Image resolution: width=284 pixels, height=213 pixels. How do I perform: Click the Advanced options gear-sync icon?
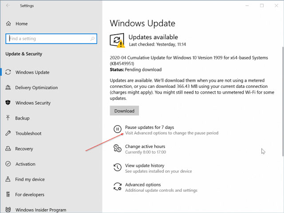tap(117, 186)
